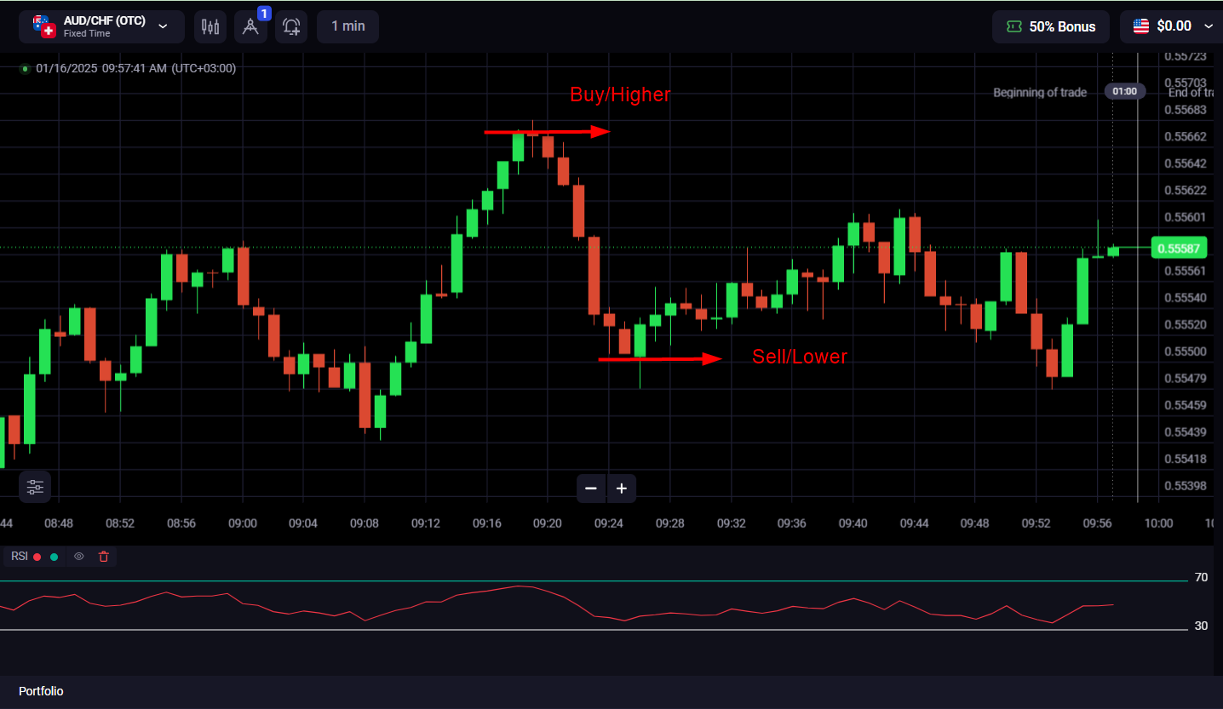Click the 0.55398 price axis value

pos(1186,485)
